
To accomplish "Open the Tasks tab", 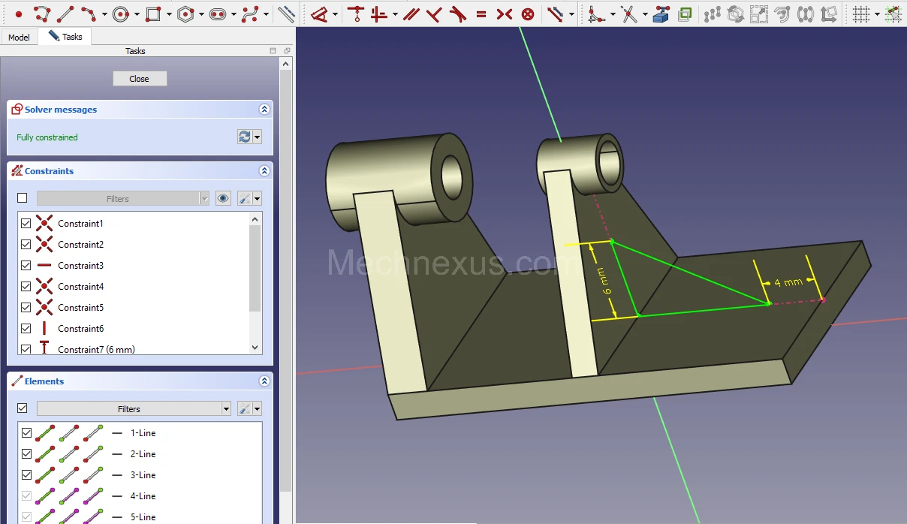I will pyautogui.click(x=66, y=37).
